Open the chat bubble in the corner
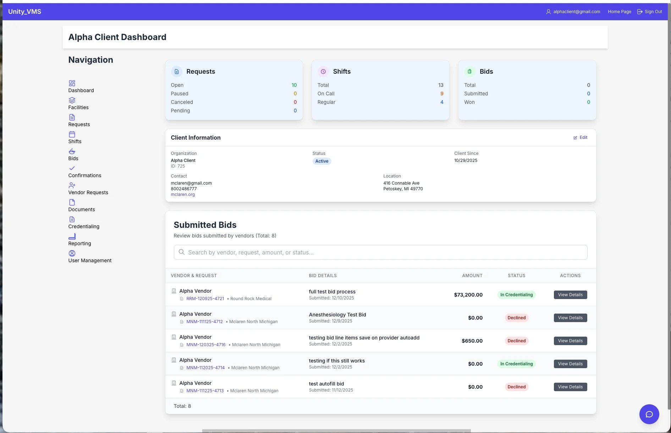The width and height of the screenshot is (671, 433). pos(649,414)
